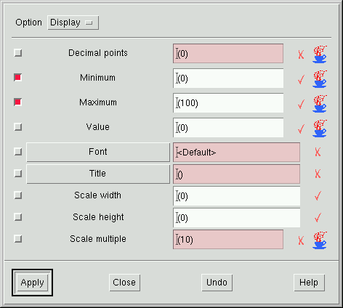
Task: Click the Undo button
Action: tap(217, 283)
